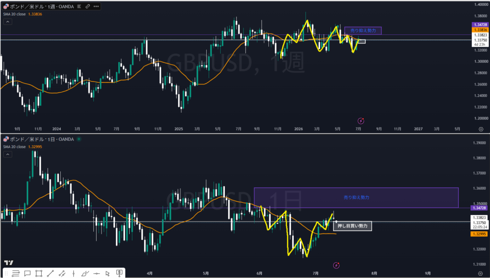
Task: Click the 2026 label on weekly time axis
Action: (x=299, y=129)
